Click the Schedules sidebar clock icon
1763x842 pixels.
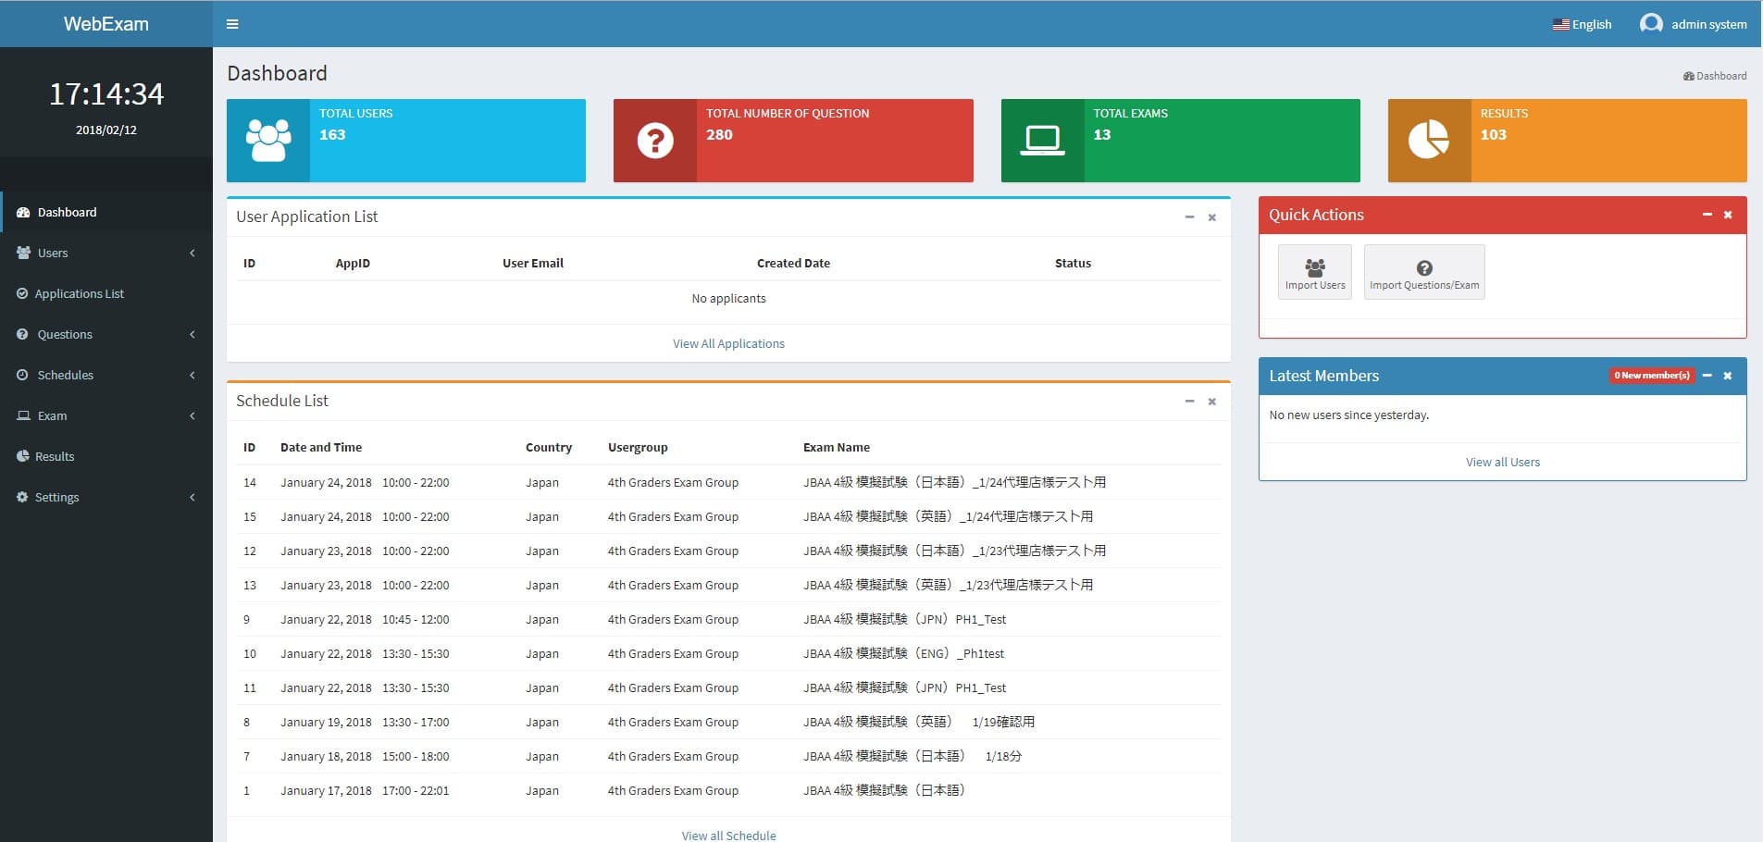click(x=22, y=375)
